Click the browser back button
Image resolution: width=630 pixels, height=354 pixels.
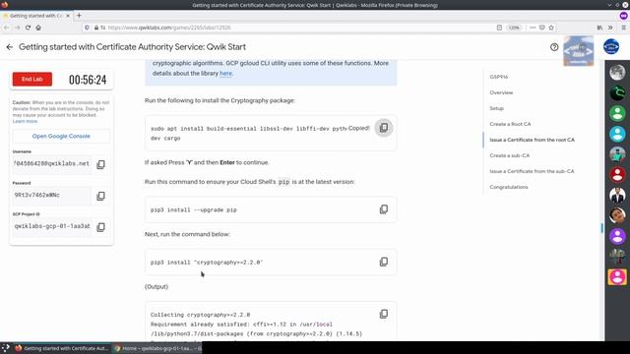tap(7, 28)
